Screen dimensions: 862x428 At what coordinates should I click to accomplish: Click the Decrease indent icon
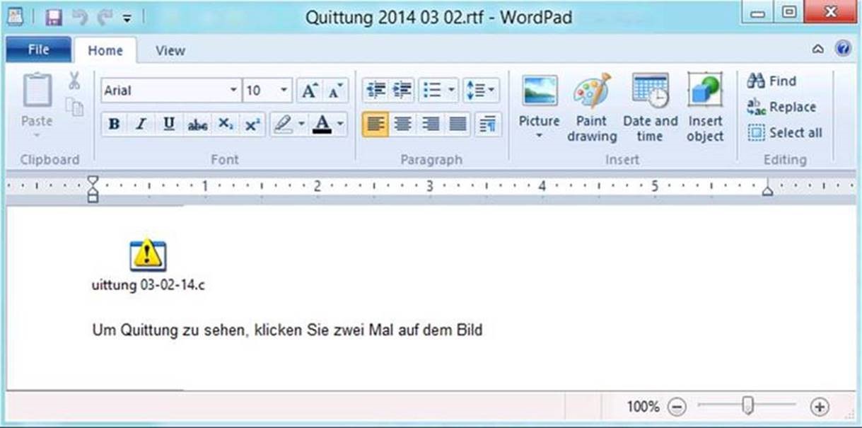coord(375,90)
